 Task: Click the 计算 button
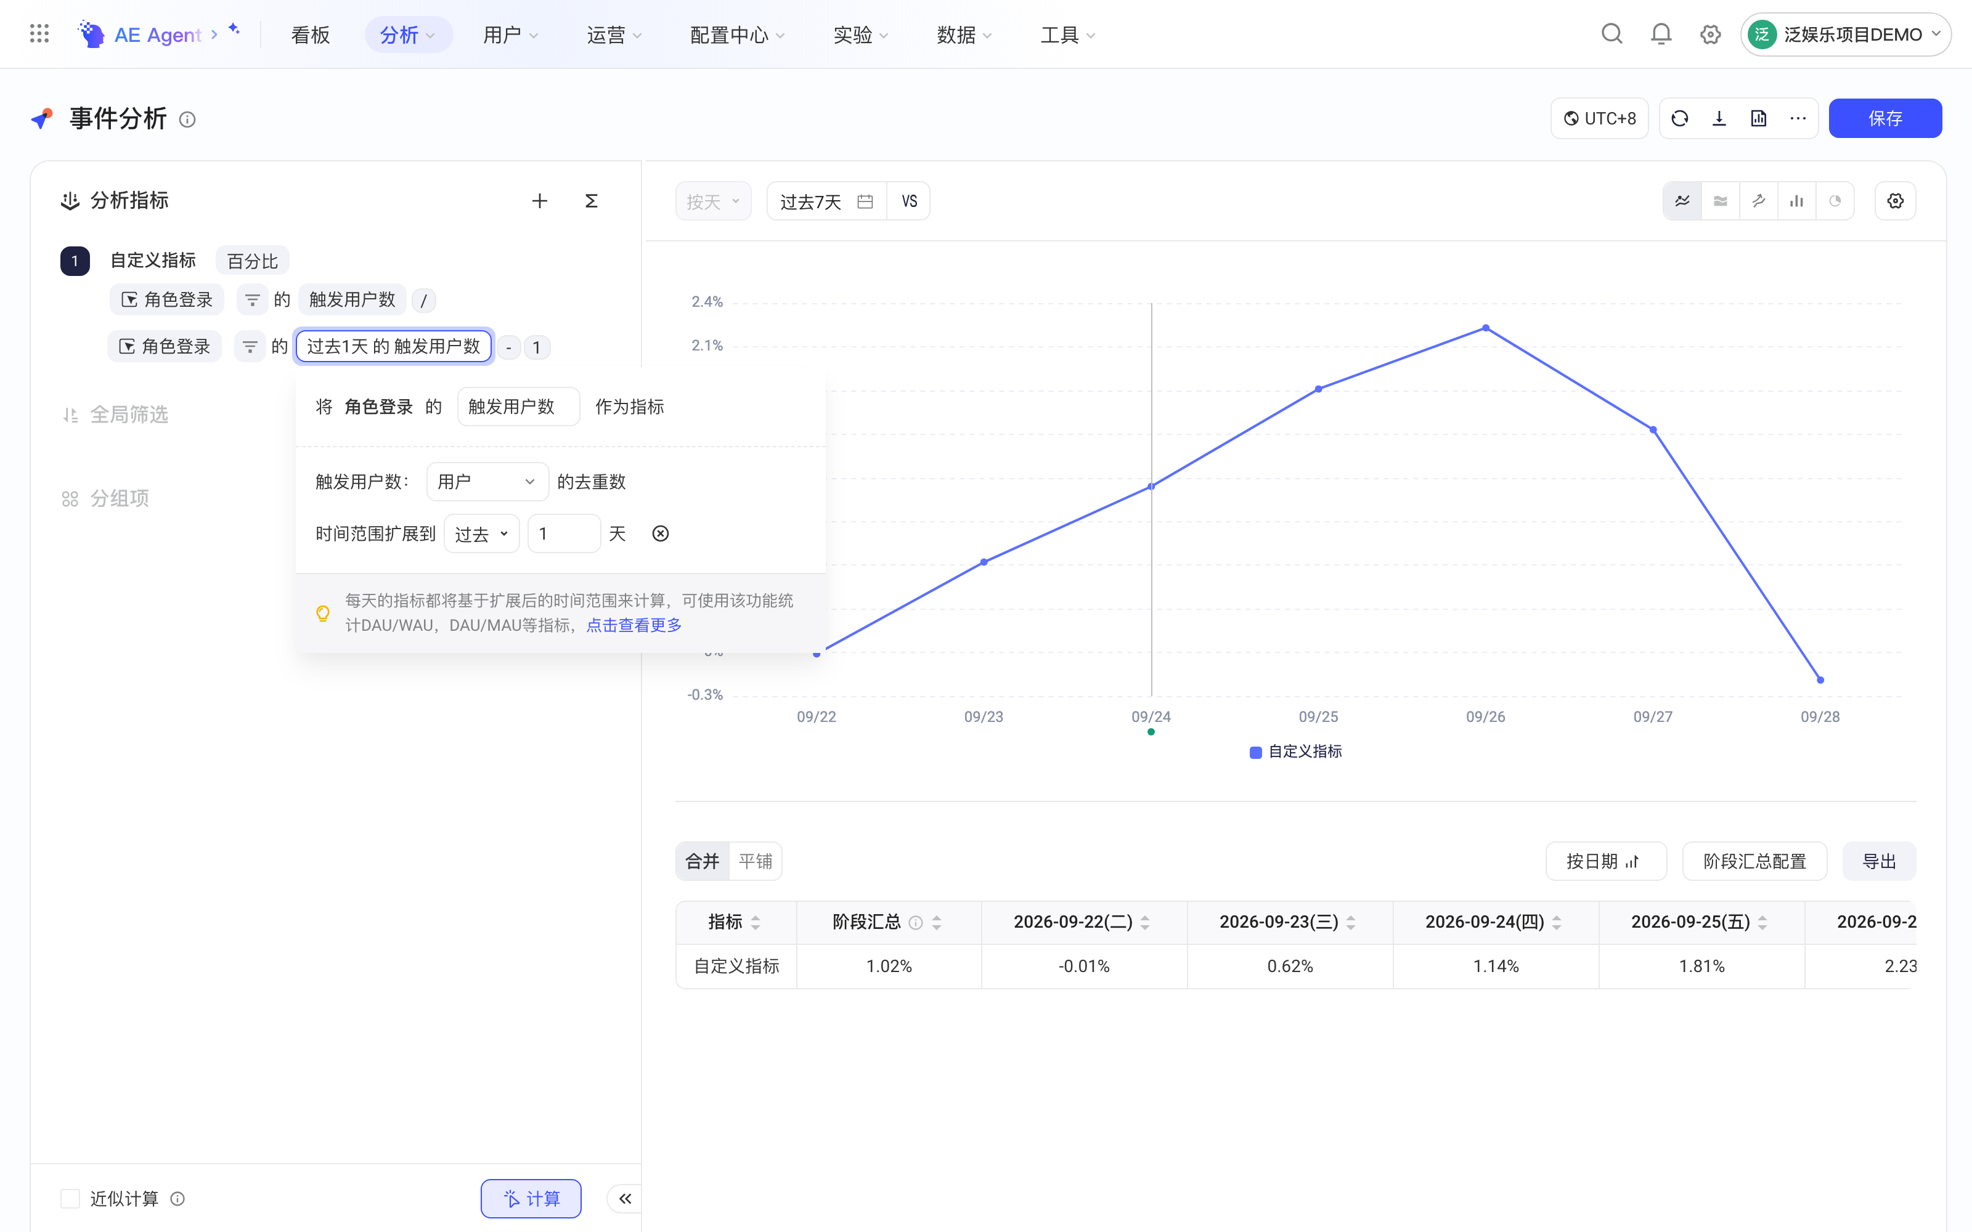pos(531,1199)
